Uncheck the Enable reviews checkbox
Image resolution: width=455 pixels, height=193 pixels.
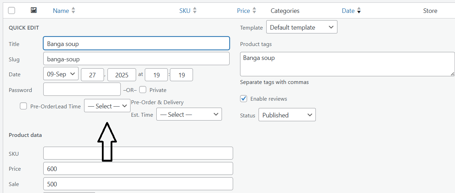pyautogui.click(x=244, y=99)
